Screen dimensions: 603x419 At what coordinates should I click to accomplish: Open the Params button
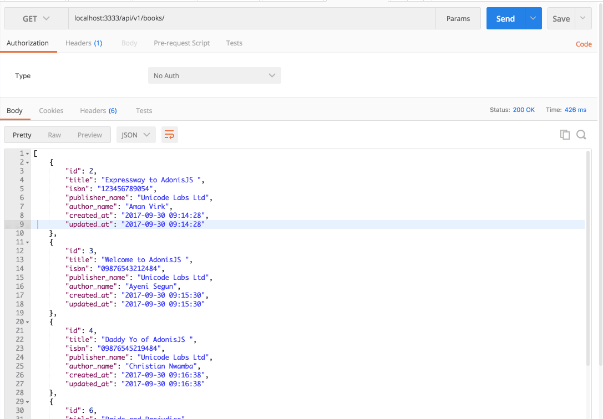[458, 18]
